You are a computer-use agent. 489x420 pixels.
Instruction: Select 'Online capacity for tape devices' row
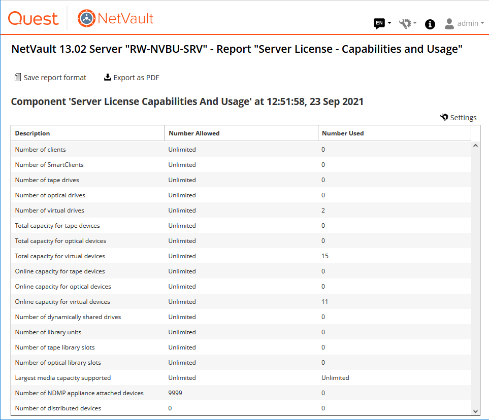point(241,271)
